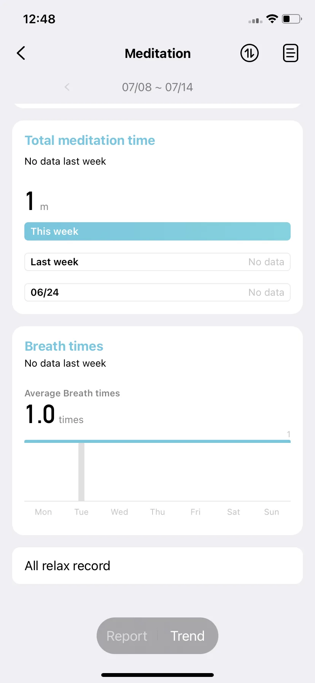Open All relax record
315x683 pixels.
coord(157,566)
